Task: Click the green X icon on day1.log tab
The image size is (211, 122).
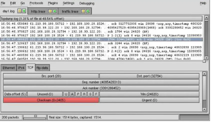Action: pos(24,11)
